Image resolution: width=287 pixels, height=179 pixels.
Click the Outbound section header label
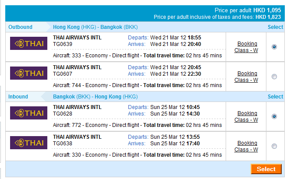coord(20,27)
